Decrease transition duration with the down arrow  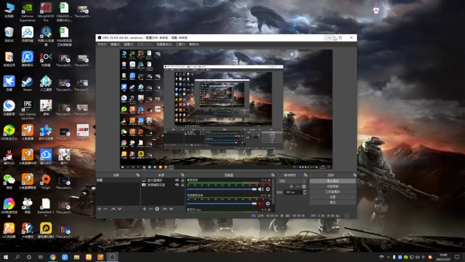click(x=304, y=194)
